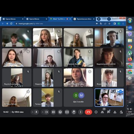Open the raise hand control
Viewport: 134px width, 134px height.
[x=74, y=112]
